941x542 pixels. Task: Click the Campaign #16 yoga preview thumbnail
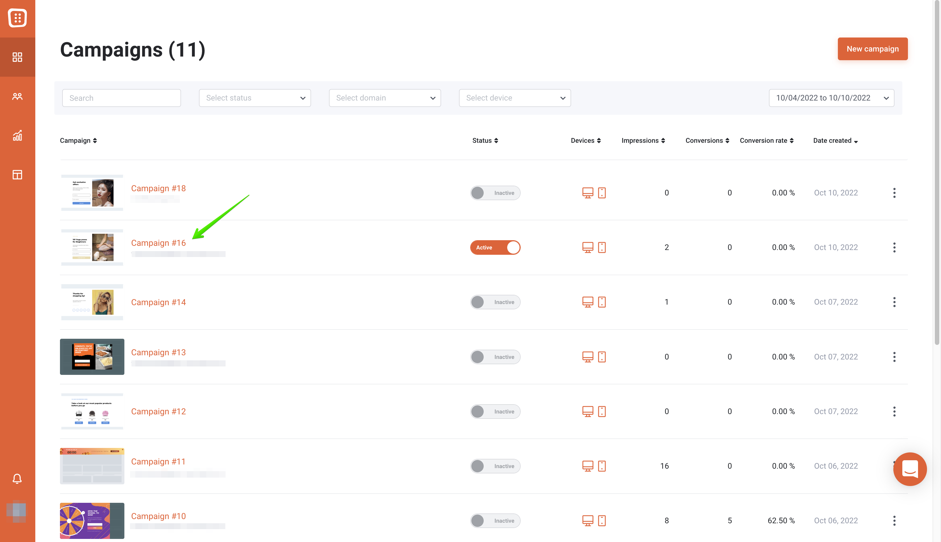tap(92, 247)
